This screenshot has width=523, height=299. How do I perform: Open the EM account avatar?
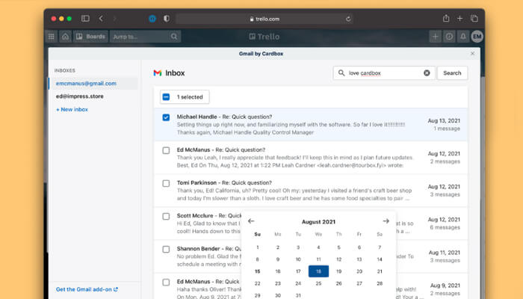(477, 37)
